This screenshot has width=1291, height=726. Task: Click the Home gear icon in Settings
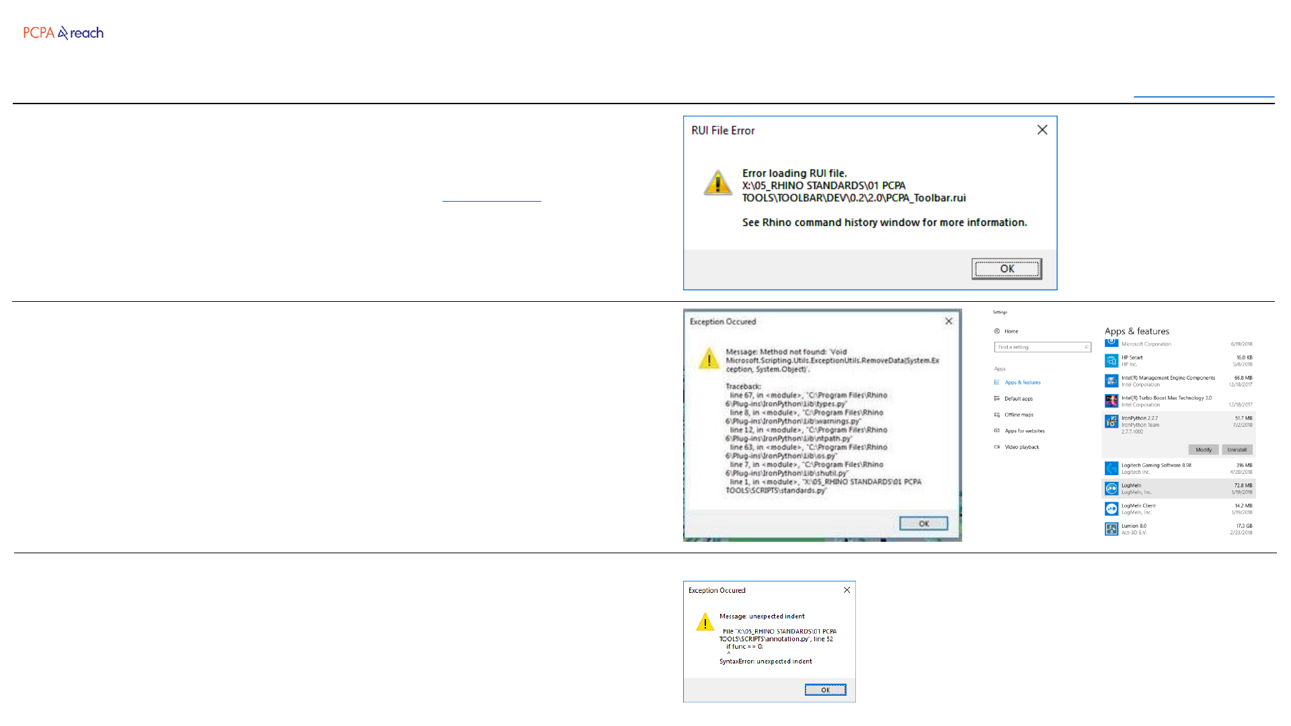(x=997, y=331)
